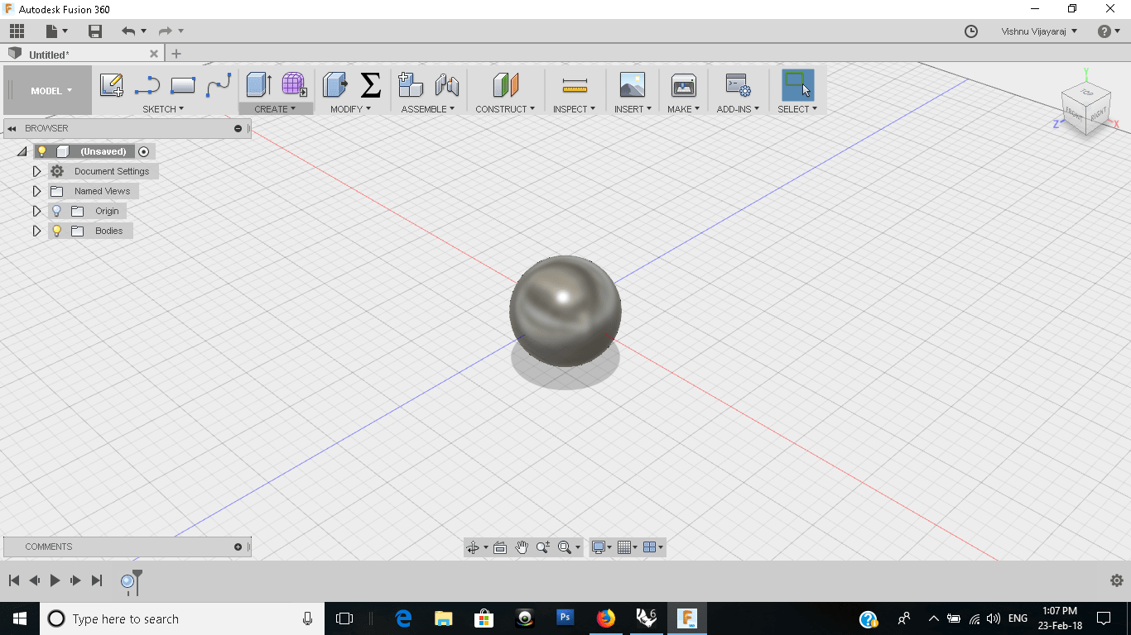1131x635 pixels.
Task: Redo the last action
Action: 166,31
